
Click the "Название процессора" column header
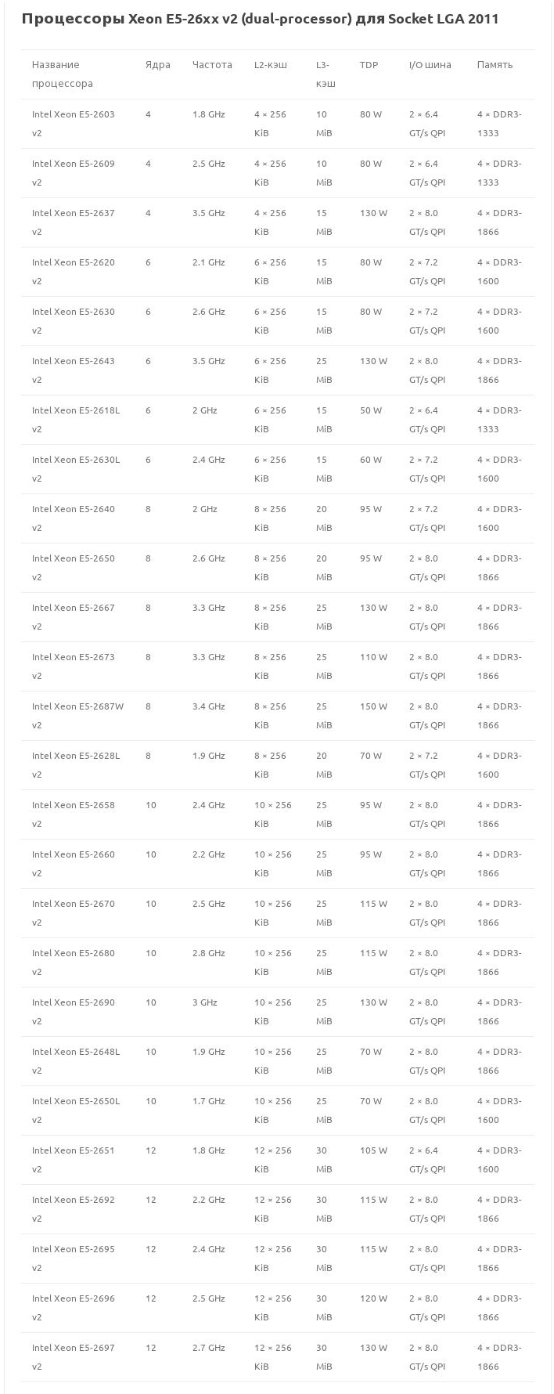(x=63, y=74)
